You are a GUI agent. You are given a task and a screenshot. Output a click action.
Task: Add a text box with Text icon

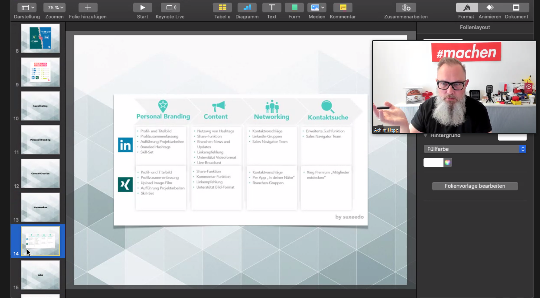(x=272, y=7)
